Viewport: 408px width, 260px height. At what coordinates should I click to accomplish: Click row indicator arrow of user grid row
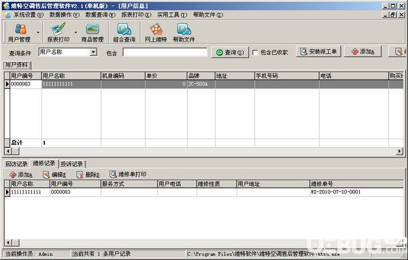click(x=7, y=84)
